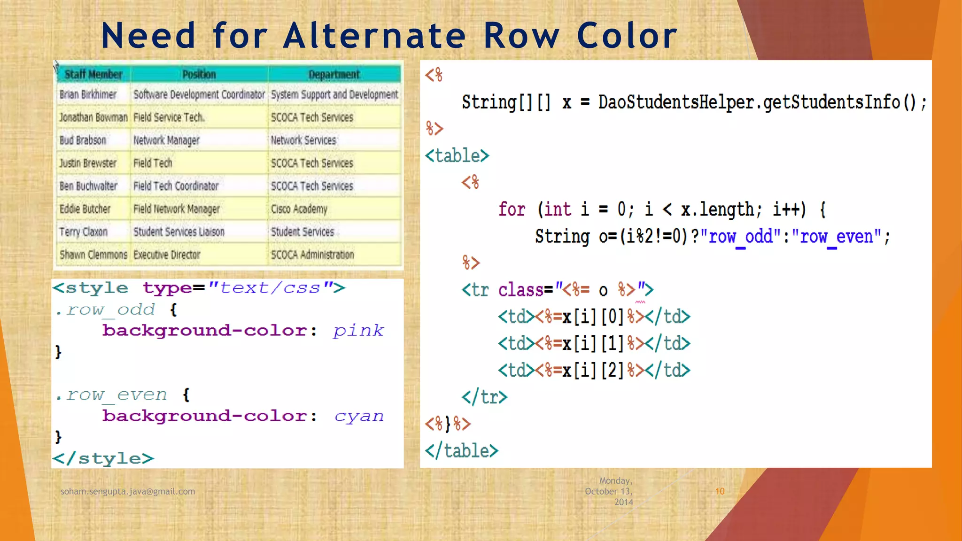The image size is (962, 541).
Task: Click the '.row_odd {' selector line
Action: [x=116, y=309]
